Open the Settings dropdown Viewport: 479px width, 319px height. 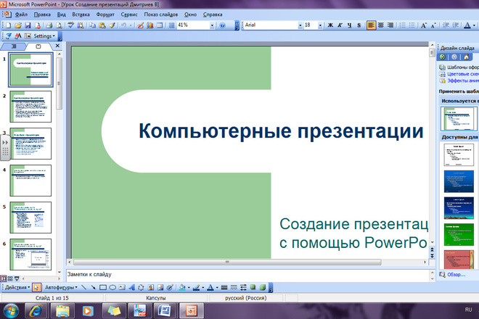click(x=44, y=36)
